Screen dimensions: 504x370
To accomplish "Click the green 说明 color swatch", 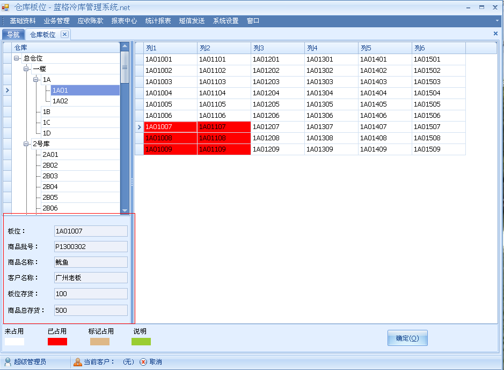I will 142,342.
